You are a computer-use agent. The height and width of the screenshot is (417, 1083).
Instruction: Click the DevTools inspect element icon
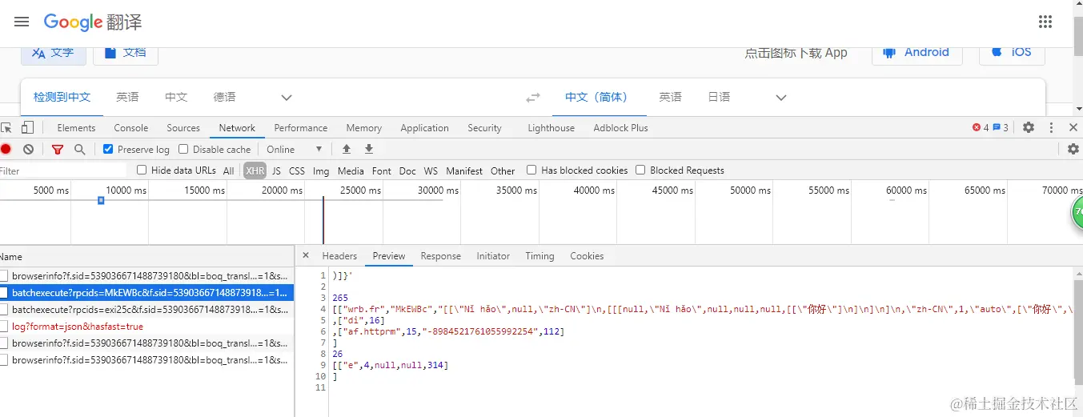tap(6, 127)
